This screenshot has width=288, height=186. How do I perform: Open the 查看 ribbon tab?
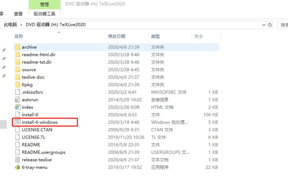click(18, 14)
